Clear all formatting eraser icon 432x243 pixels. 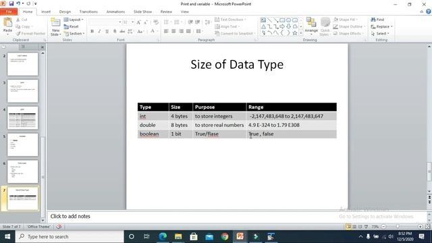click(x=156, y=22)
